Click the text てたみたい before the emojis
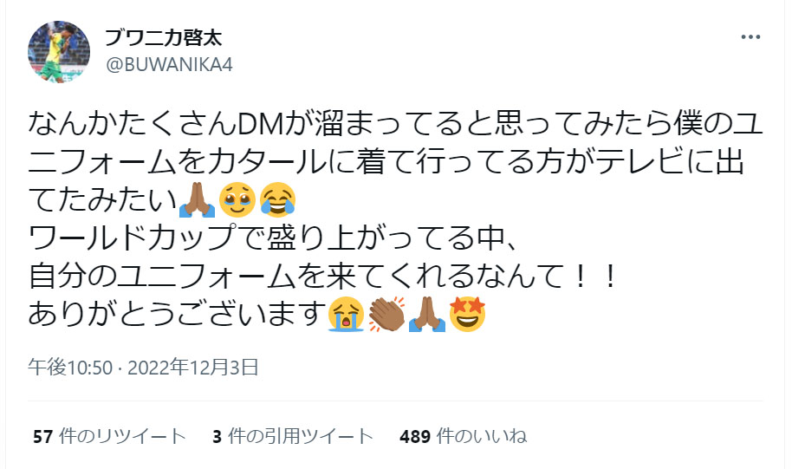Image resolution: width=805 pixels, height=469 pixels. [102, 200]
